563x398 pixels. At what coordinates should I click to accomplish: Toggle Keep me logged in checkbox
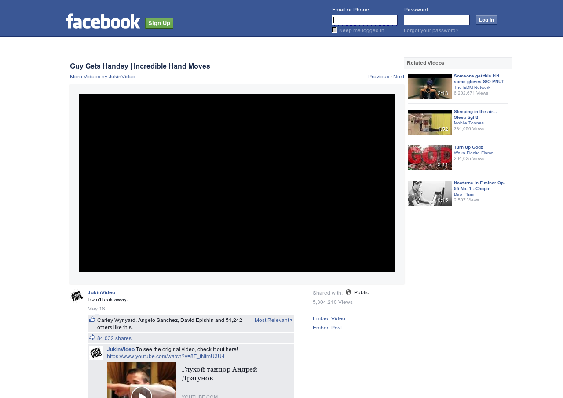[335, 30]
